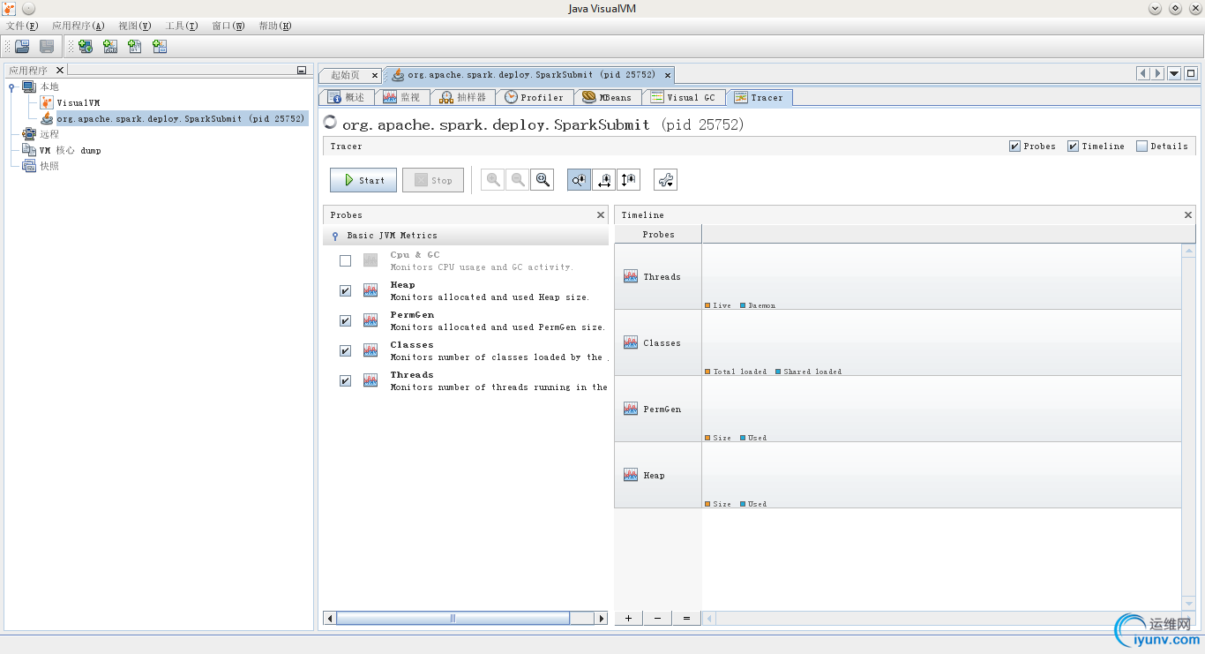Uncheck the Classes probe checkbox
This screenshot has width=1205, height=654.
click(x=345, y=350)
